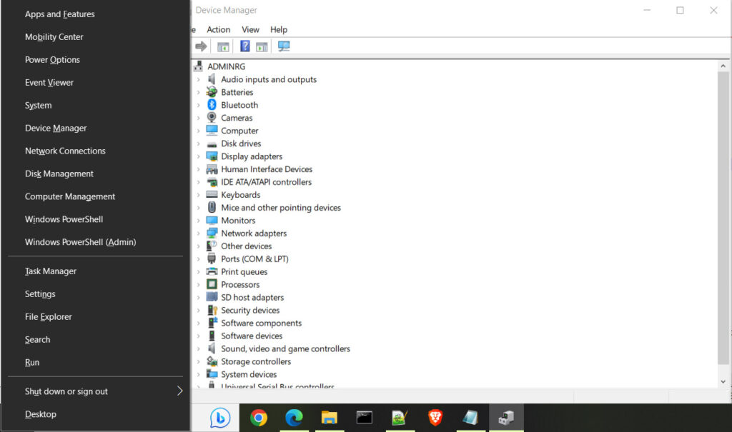
Task: Open the Action menu
Action: 218,29
